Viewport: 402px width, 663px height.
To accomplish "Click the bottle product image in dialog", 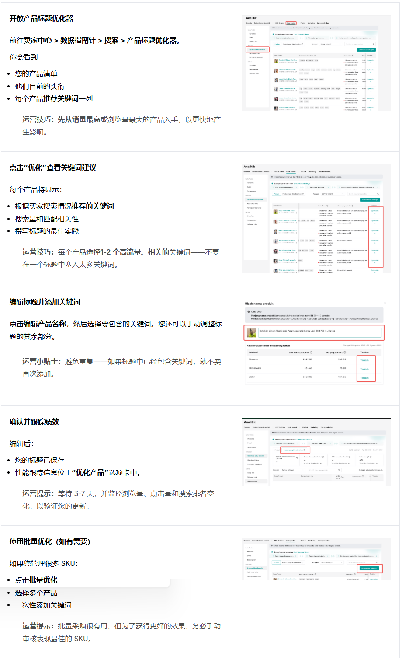I will 252,333.
